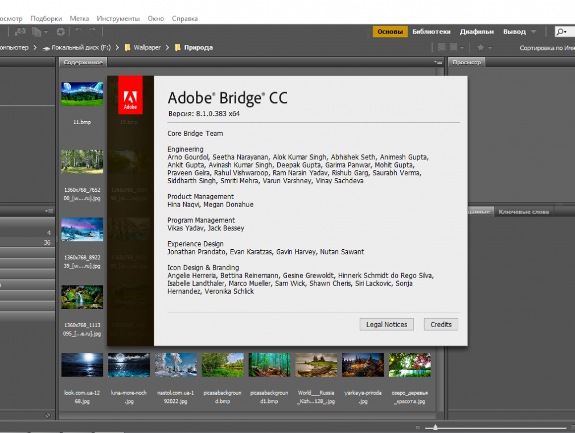
Task: Select the 11.bmp thumbnail
Action: [x=82, y=94]
